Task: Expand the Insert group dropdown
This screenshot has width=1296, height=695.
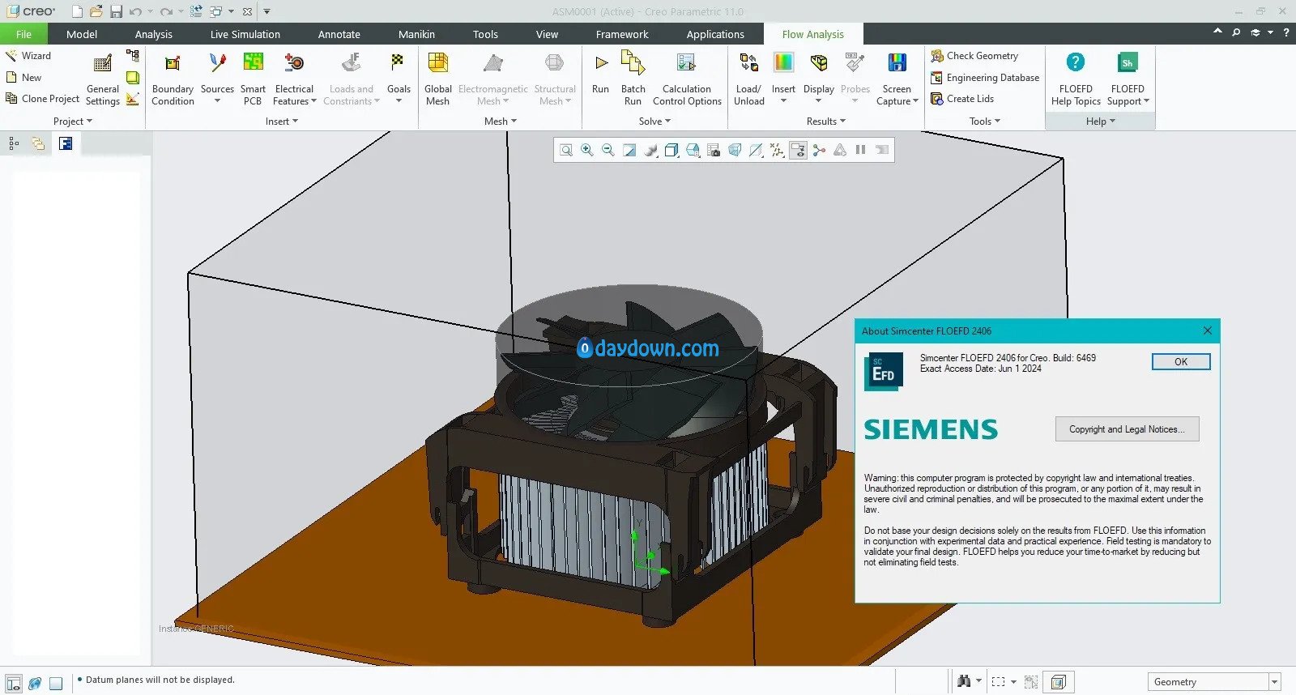Action: 282,122
